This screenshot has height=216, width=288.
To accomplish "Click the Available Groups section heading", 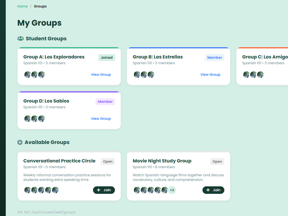I will point(47,142).
